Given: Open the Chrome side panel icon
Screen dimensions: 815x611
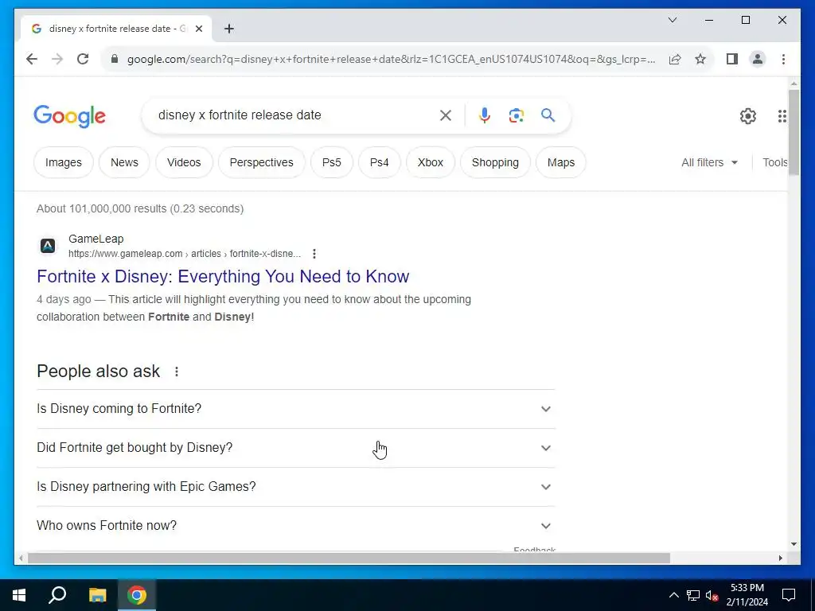Looking at the screenshot, I should [x=732, y=59].
